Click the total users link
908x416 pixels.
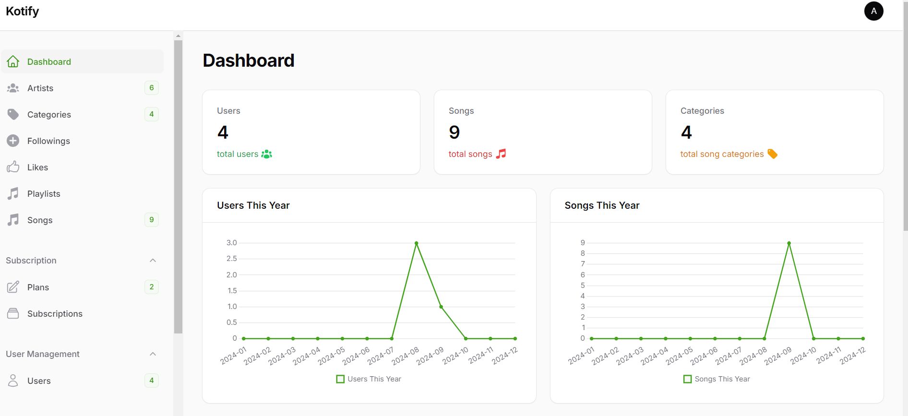click(x=238, y=154)
